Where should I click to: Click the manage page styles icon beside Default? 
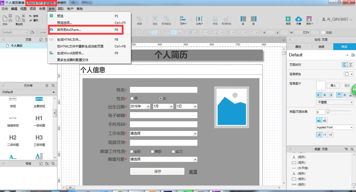click(x=353, y=55)
